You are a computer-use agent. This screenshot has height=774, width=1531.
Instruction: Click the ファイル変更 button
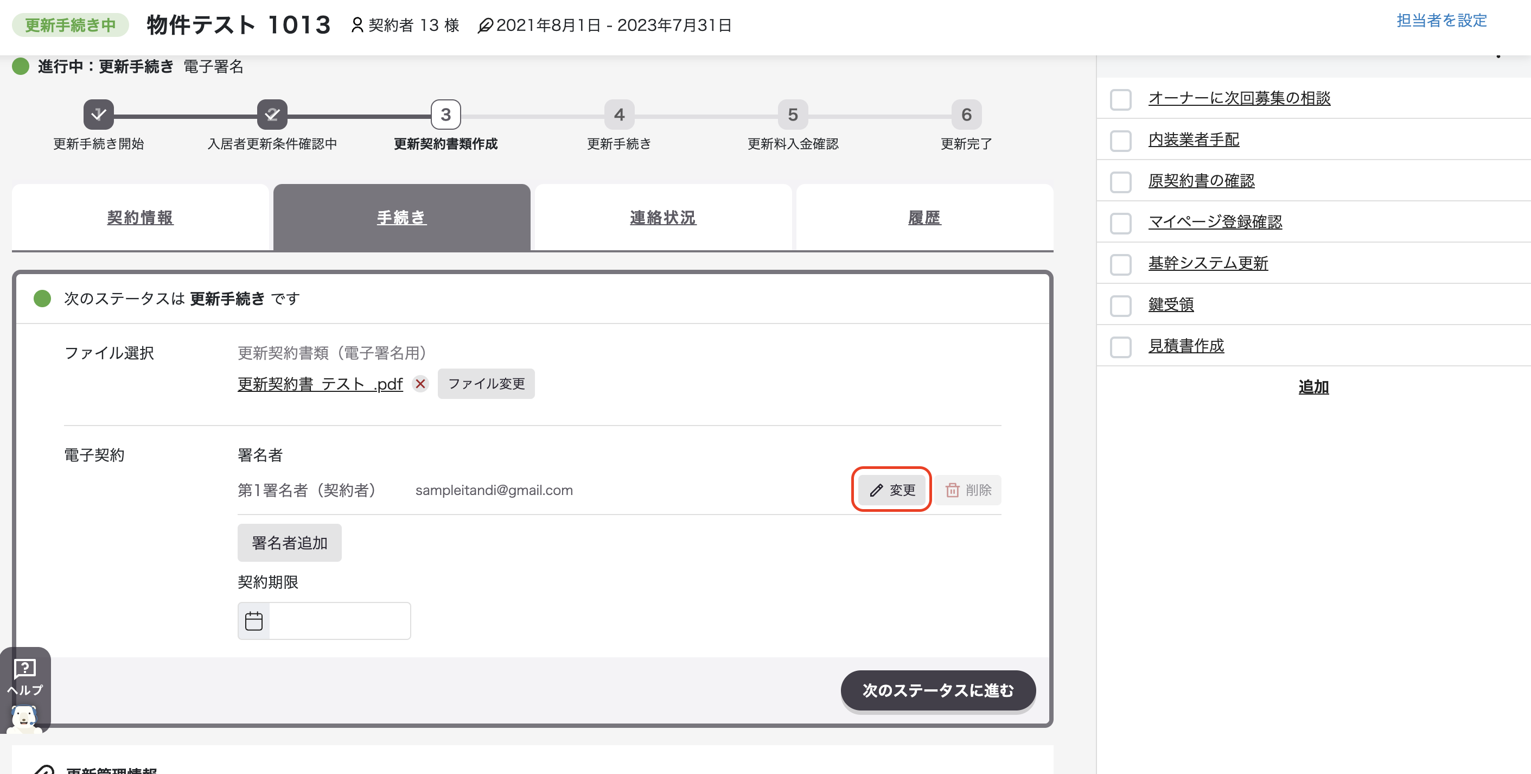(486, 383)
